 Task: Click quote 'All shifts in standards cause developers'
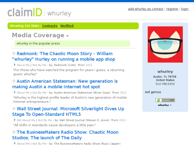point(54,125)
